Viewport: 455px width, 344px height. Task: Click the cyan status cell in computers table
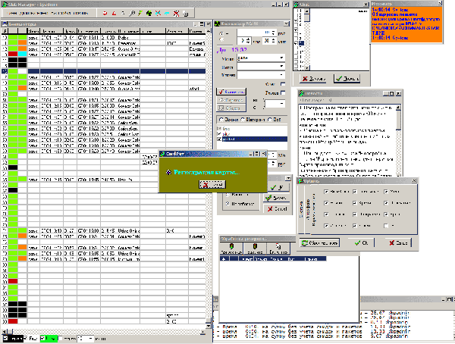click(22, 55)
